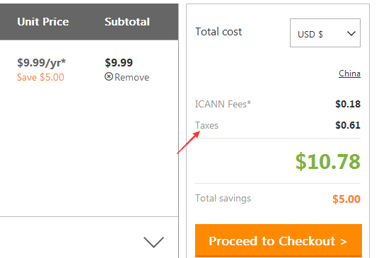Click the $0.18 ICANN fee amount
Image resolution: width=391 pixels, height=258 pixels.
tap(348, 104)
